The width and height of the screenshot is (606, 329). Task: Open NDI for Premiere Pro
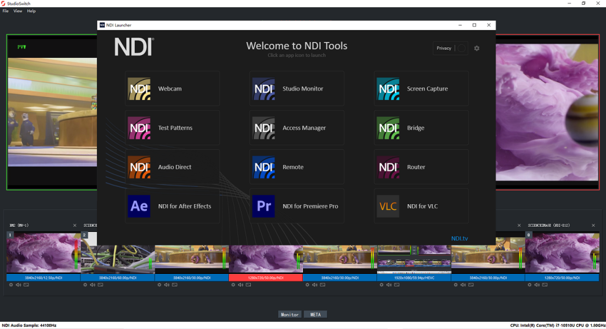297,206
